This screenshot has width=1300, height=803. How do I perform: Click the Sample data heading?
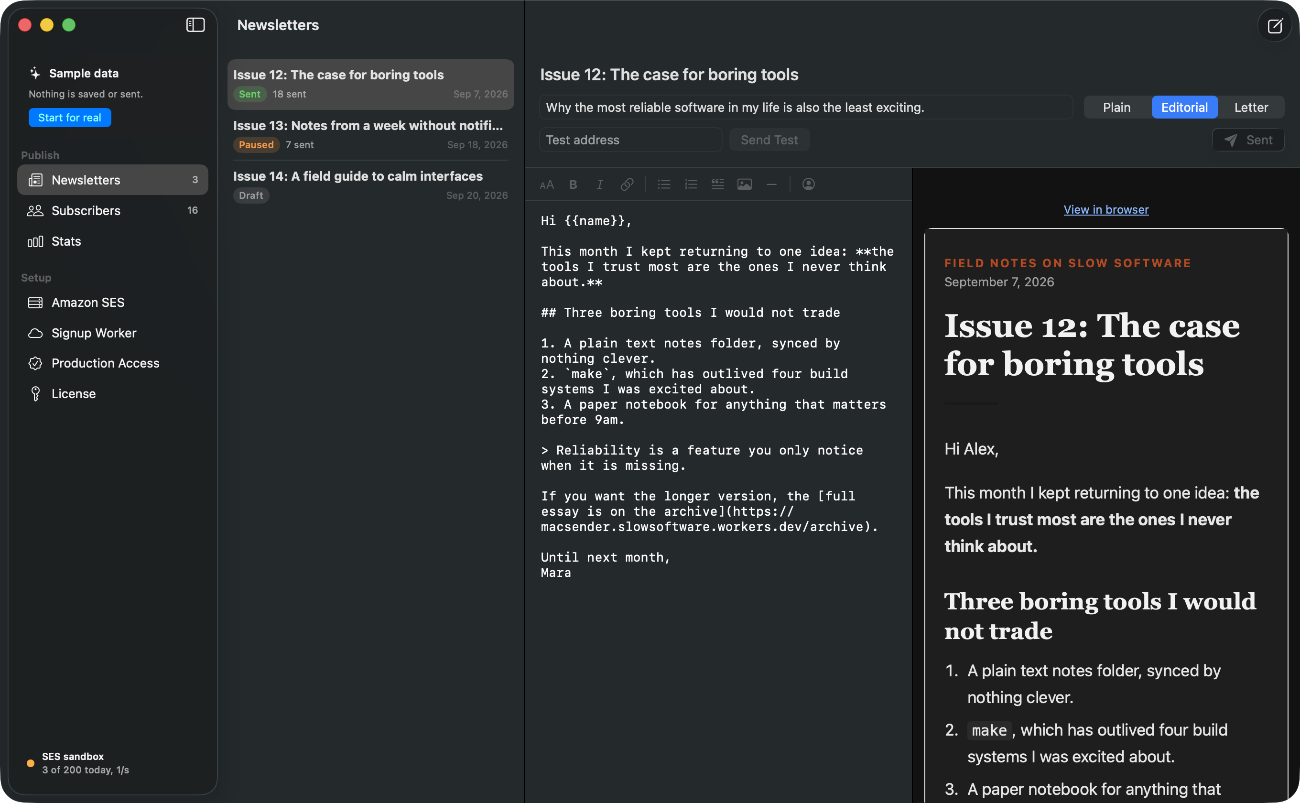point(84,73)
